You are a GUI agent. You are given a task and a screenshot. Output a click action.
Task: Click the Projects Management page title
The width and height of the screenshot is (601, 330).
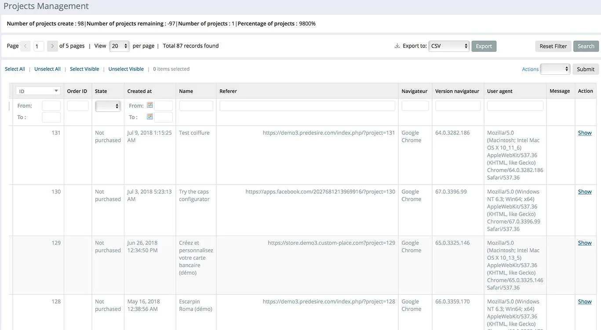coord(46,6)
